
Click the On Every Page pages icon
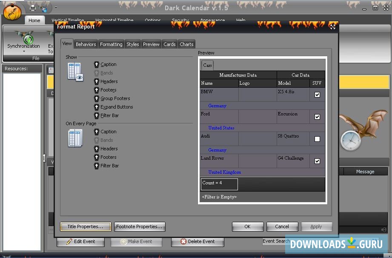point(75,138)
